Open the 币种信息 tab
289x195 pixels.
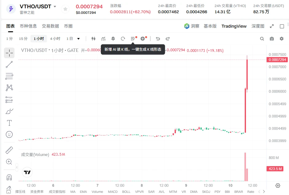tap(28, 26)
